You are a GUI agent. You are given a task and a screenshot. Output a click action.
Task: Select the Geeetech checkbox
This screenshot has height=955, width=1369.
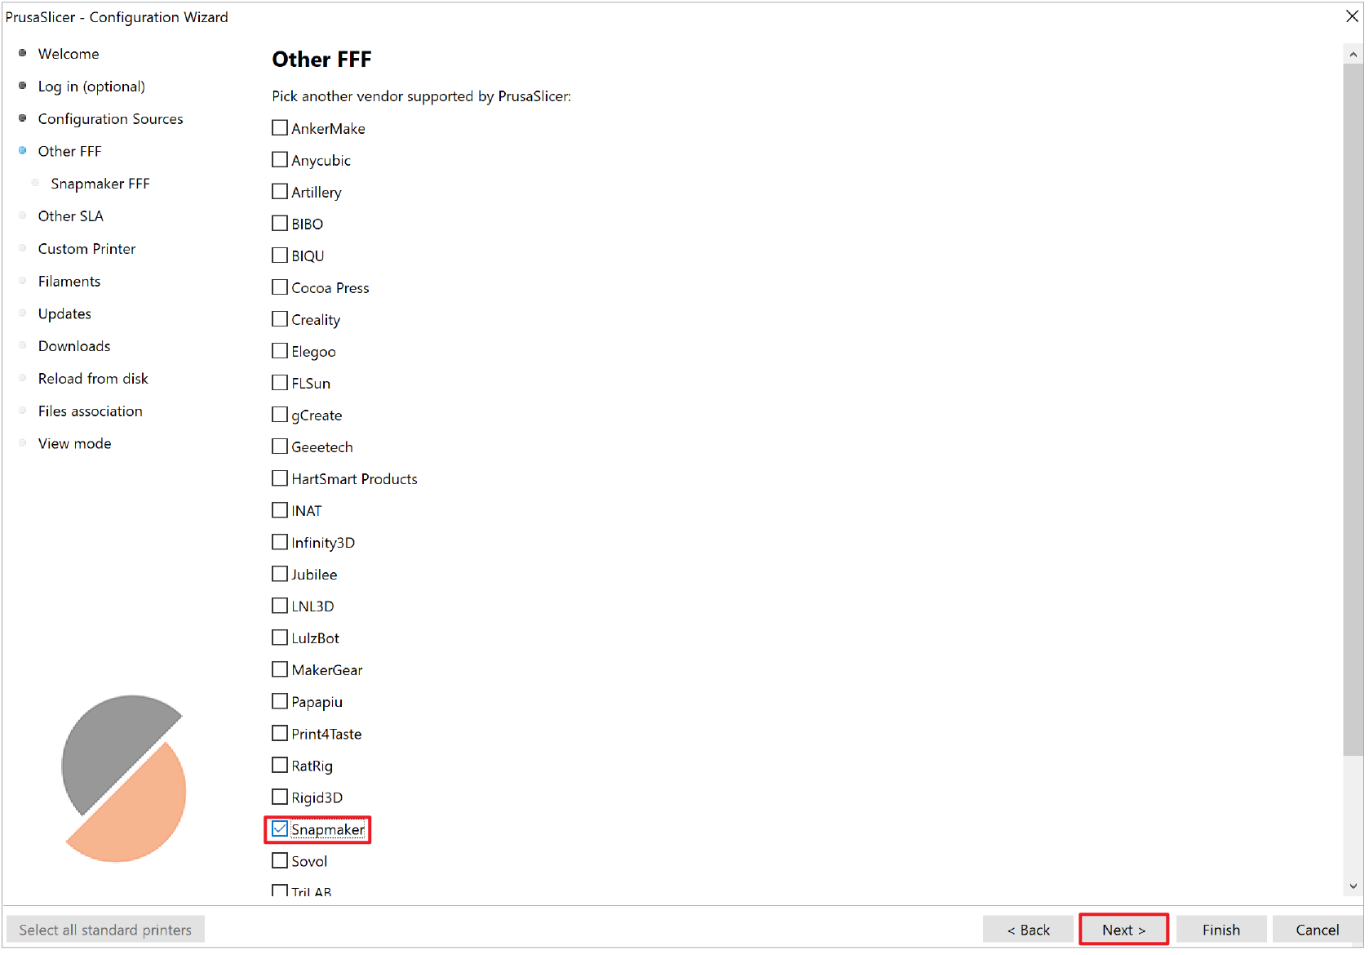(280, 446)
